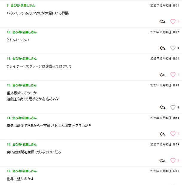Click reply arrow on comment 9

[x=163, y=22]
